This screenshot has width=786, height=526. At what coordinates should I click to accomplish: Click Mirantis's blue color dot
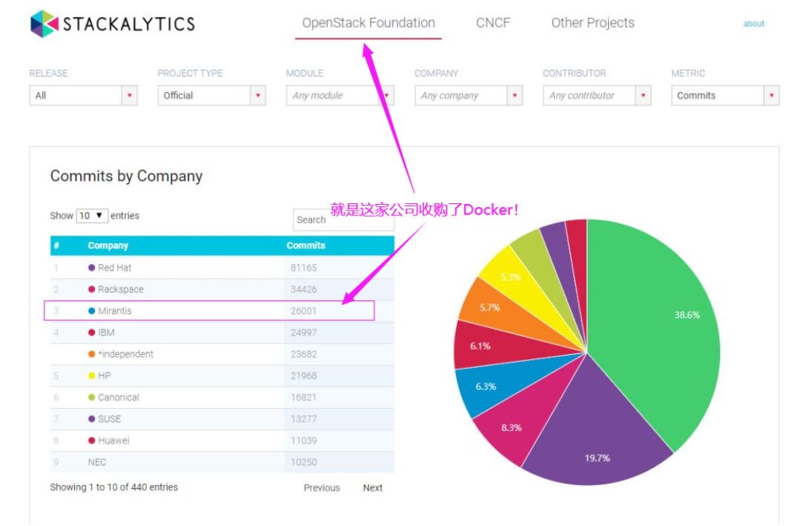[x=91, y=311]
